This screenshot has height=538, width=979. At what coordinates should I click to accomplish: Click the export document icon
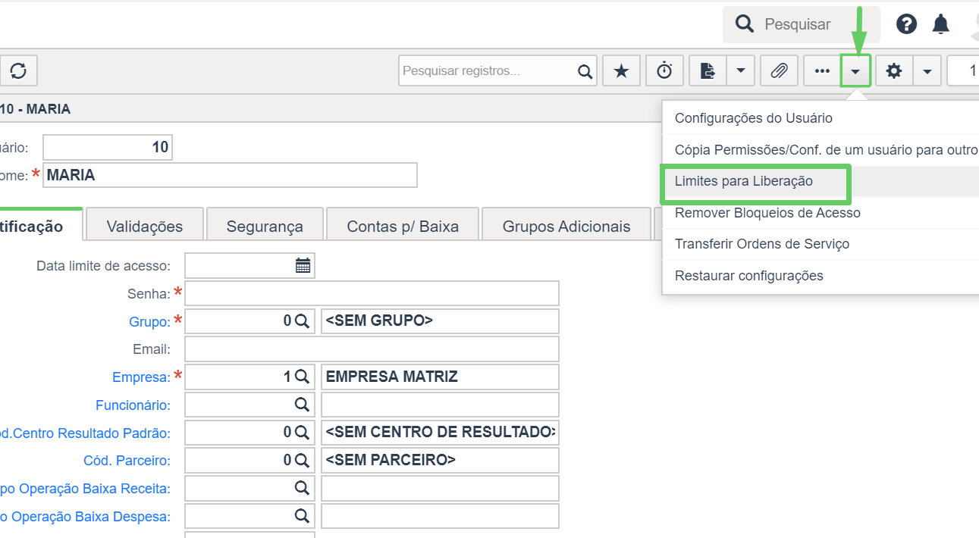coord(708,71)
